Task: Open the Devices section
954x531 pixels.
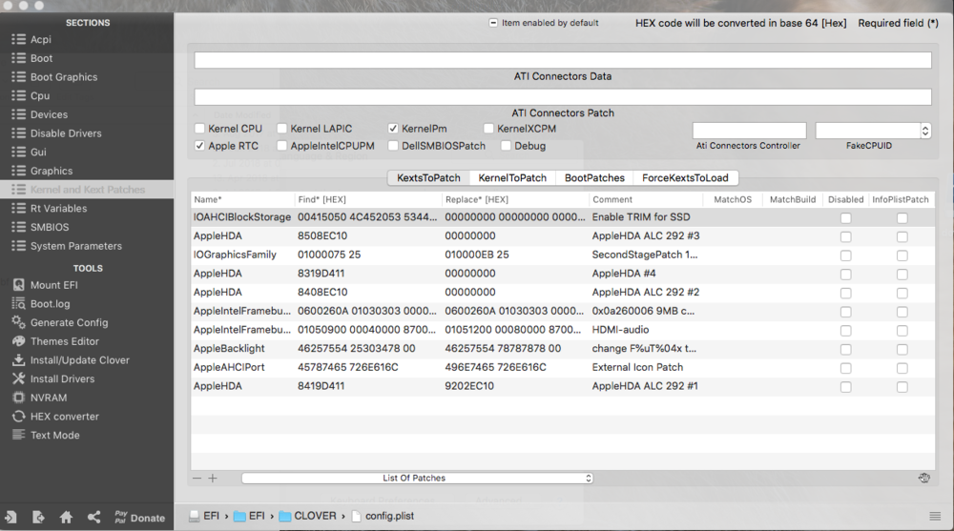Action: (x=49, y=115)
